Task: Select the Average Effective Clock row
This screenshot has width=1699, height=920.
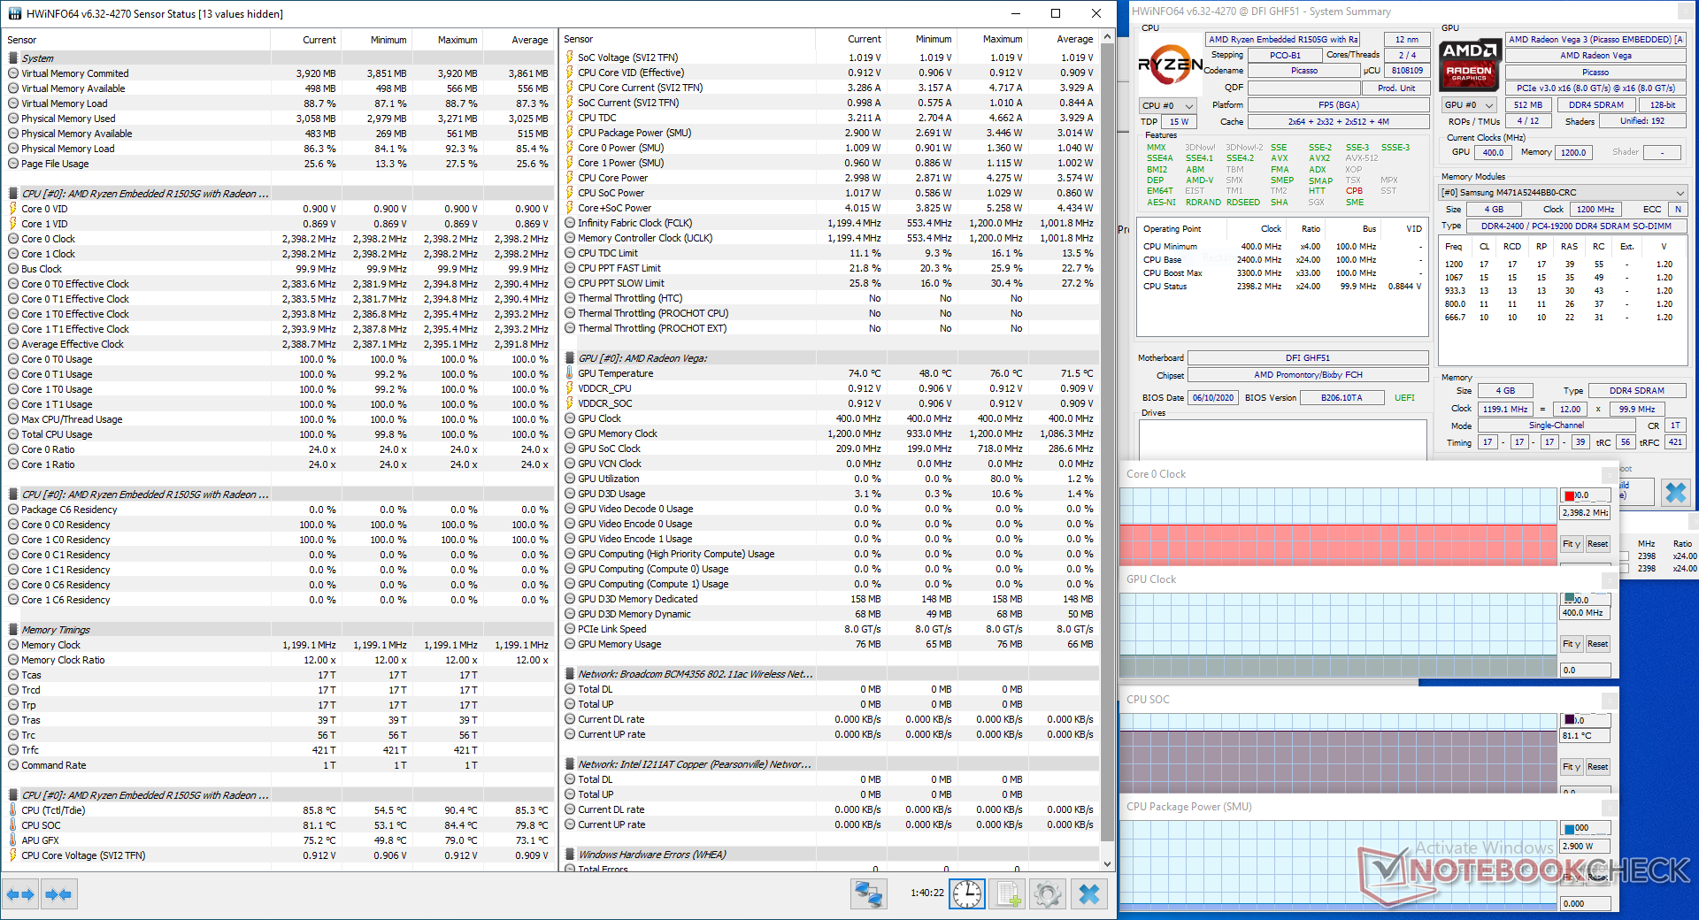Action: pyautogui.click(x=278, y=344)
